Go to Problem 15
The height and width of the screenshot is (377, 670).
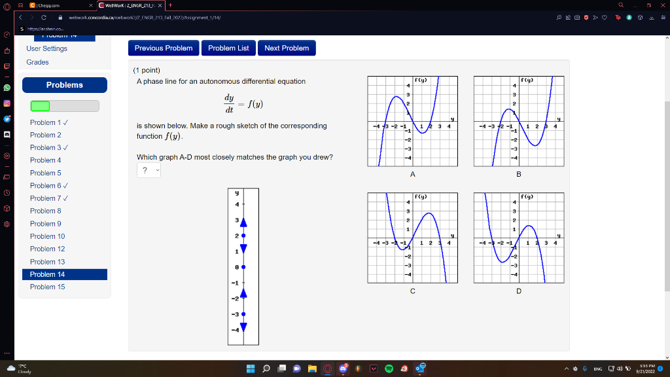(x=47, y=287)
